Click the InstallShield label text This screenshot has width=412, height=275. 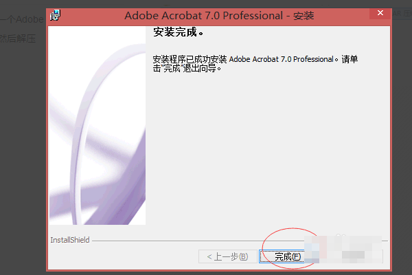[70, 240]
